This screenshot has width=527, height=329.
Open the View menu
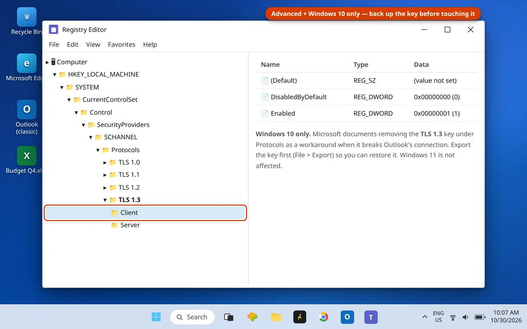pos(93,44)
